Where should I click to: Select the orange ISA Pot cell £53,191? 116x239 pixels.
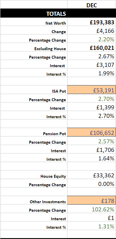coord(92,90)
